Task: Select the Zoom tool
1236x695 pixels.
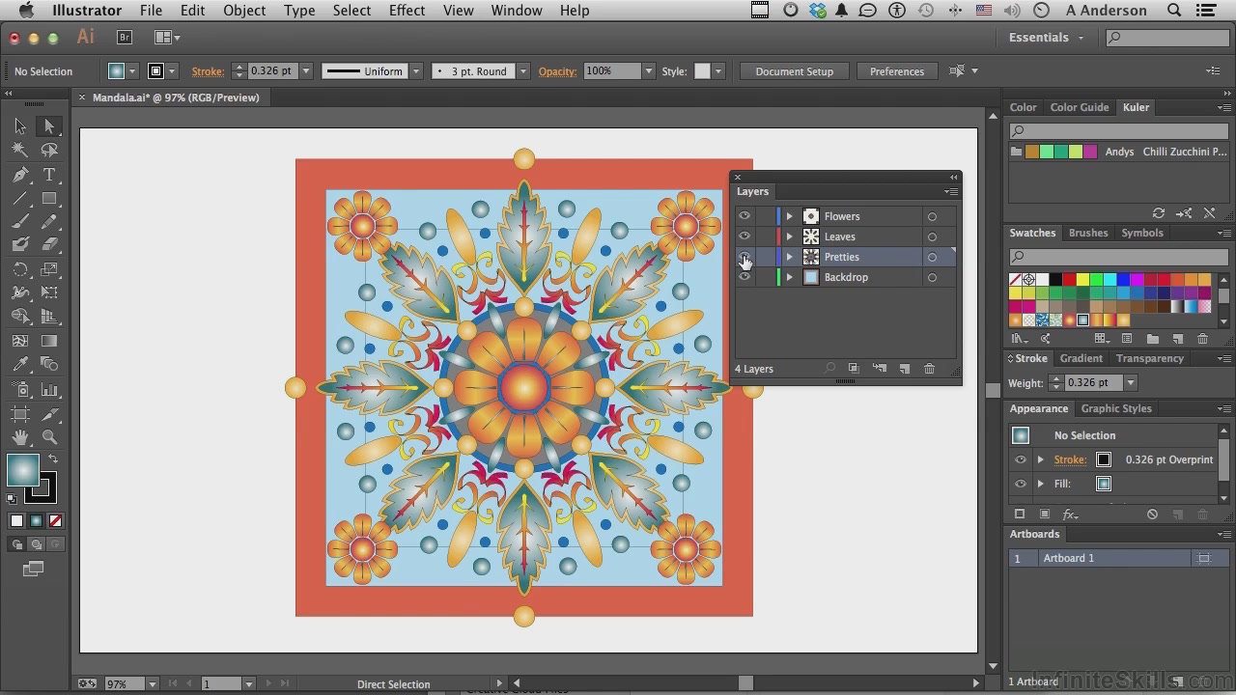Action: (x=49, y=437)
